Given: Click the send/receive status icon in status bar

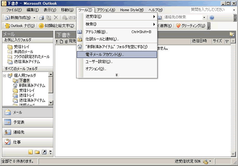Looking at the screenshot, I should 205,162.
